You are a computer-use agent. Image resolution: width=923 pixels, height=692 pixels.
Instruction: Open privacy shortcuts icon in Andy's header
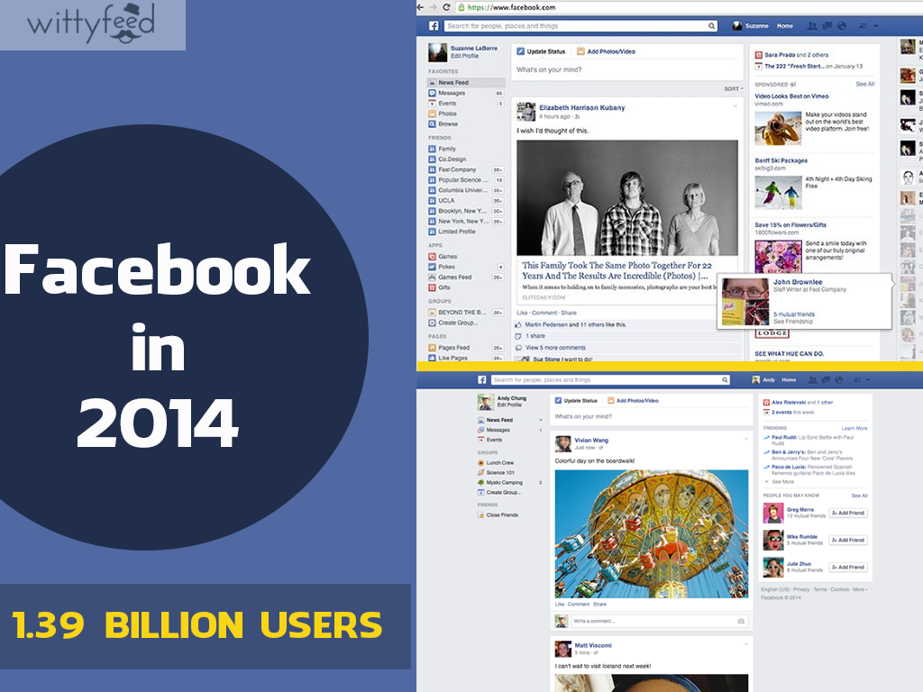click(857, 380)
